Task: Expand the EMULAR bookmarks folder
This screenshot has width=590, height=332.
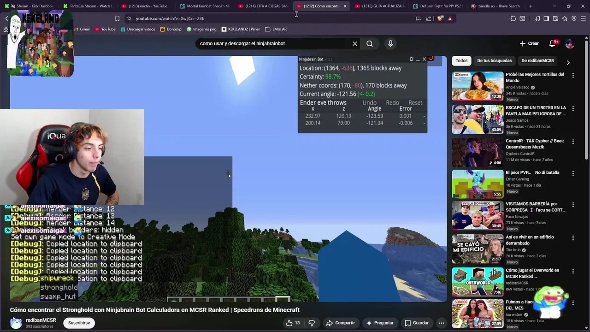Action: pos(276,29)
